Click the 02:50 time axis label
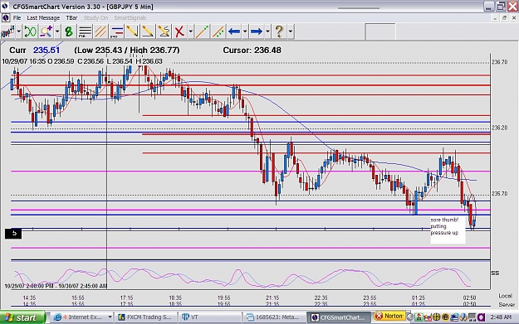 [469, 298]
